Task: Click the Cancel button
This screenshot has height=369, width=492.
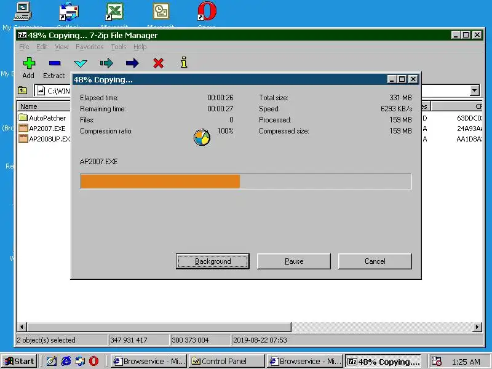Action: click(x=375, y=261)
